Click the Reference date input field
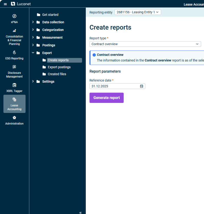This screenshot has width=204, height=214. click(x=114, y=86)
